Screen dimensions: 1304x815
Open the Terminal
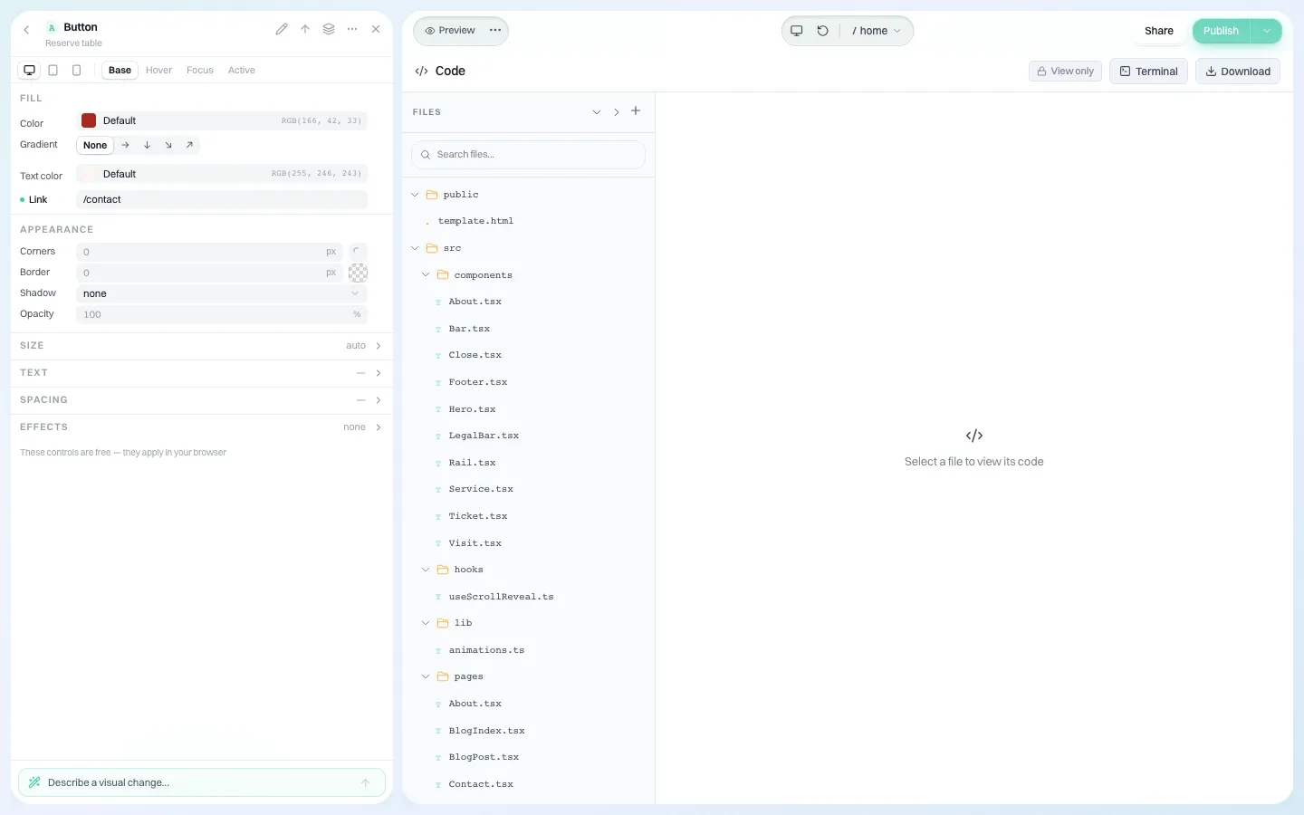(1148, 72)
